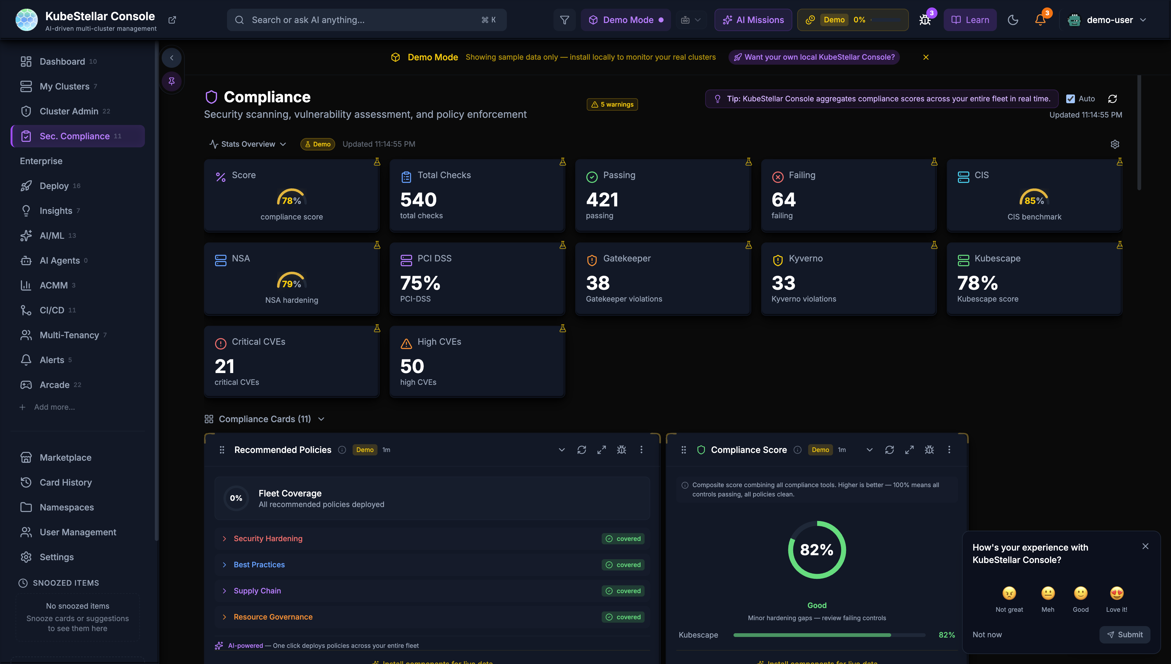Focus the Search or ask AI field

click(366, 20)
